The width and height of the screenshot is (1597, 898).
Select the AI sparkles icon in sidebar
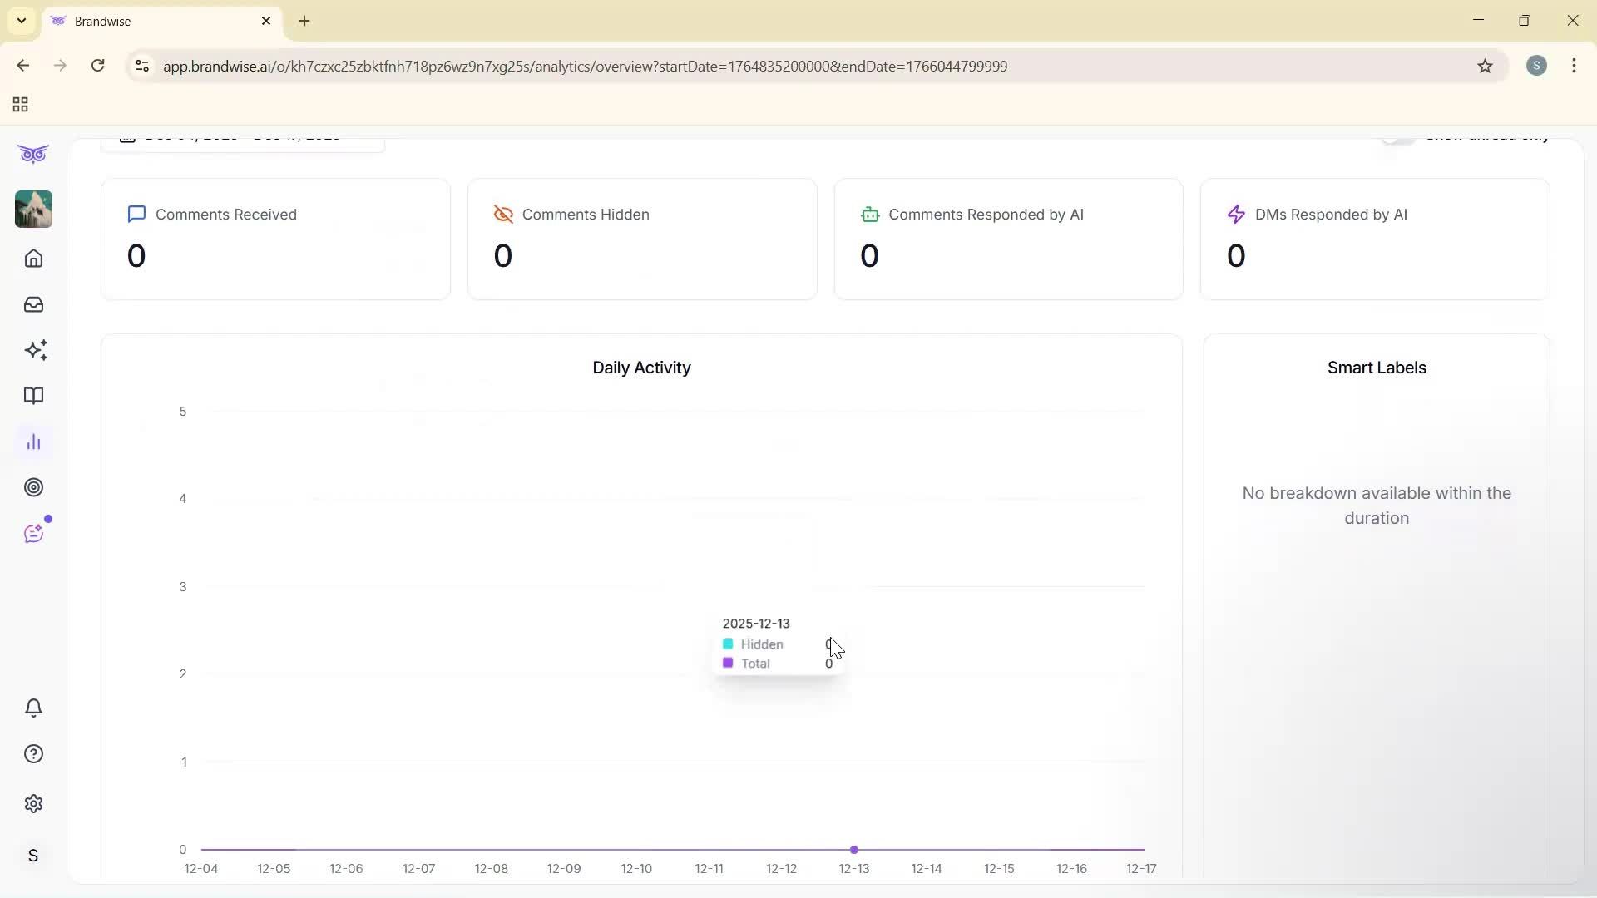point(33,350)
